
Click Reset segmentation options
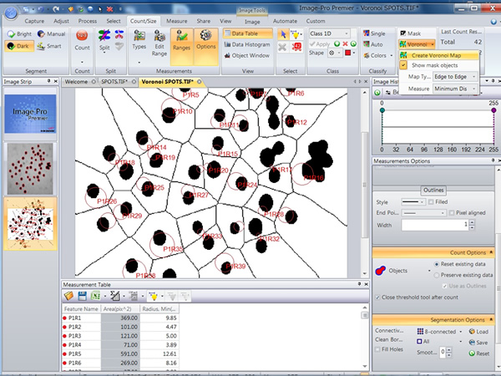tap(479, 353)
